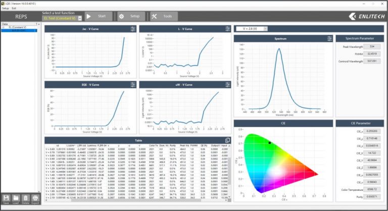Open the V = 2.6 (V) voltage dropdown
Viewport: 388px width, 211px height.
252,29
